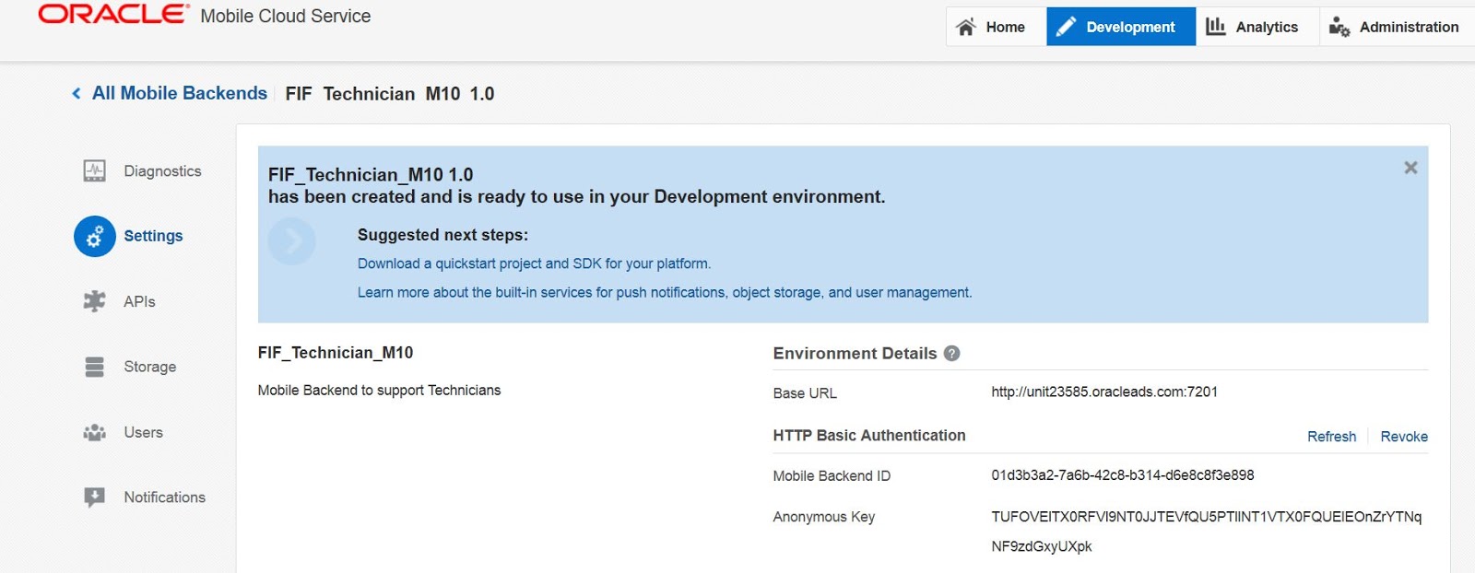The height and width of the screenshot is (573, 1475).
Task: Click the Storage stack icon
Action: pyautogui.click(x=94, y=367)
